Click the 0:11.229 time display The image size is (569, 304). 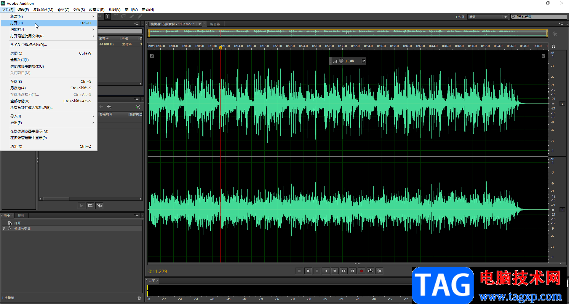pos(158,271)
